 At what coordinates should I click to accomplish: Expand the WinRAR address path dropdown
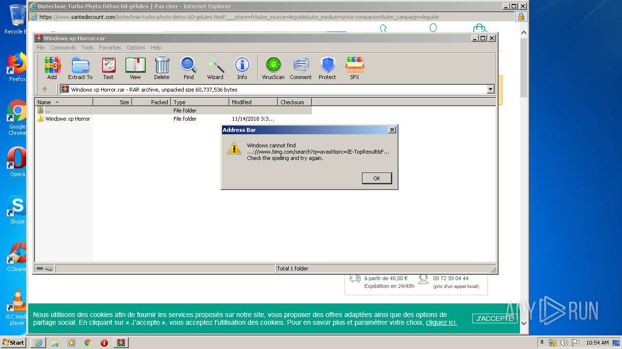click(x=490, y=89)
